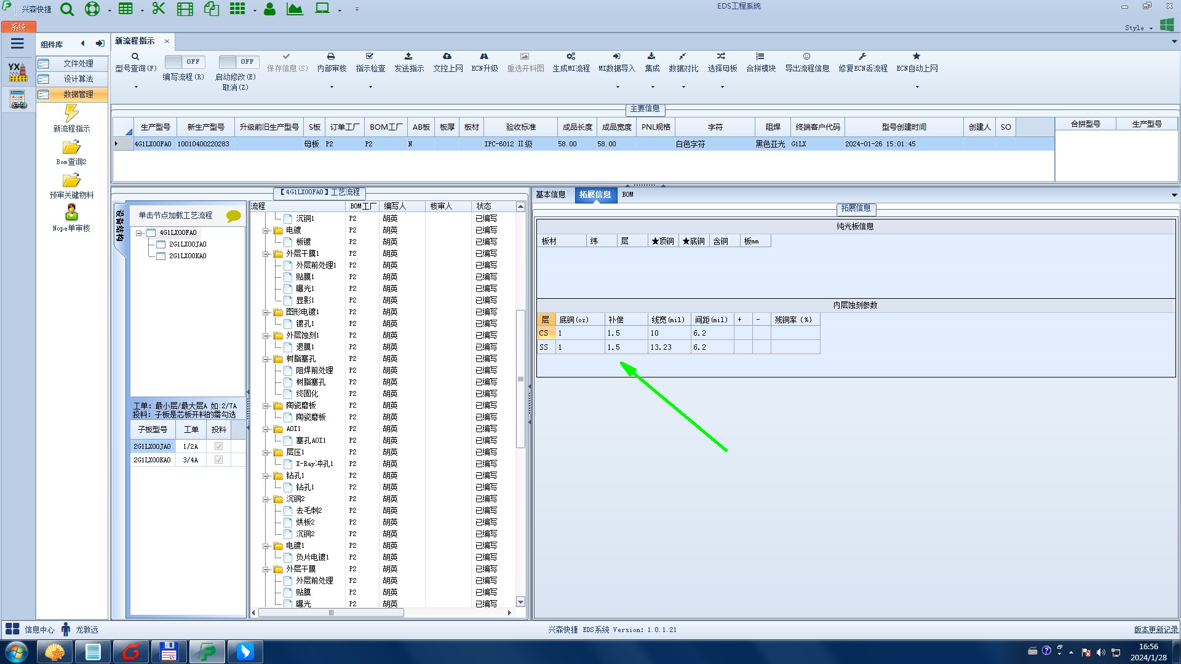Viewport: 1181px width, 664px height.
Task: Open dropdown arrow under ECN自动上网
Action: tap(917, 87)
